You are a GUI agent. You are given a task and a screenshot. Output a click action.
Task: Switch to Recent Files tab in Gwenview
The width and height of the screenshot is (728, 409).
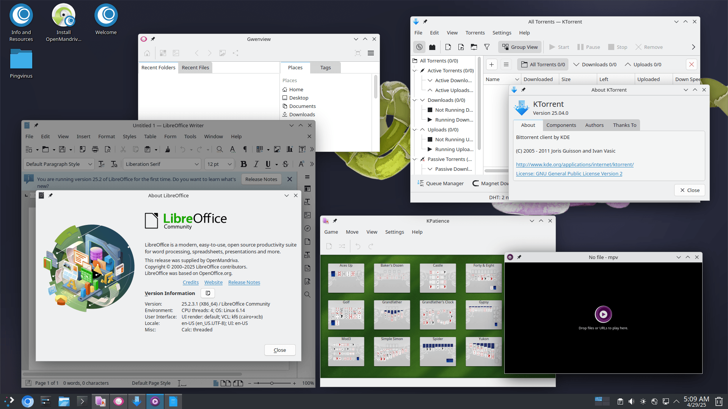coord(195,67)
